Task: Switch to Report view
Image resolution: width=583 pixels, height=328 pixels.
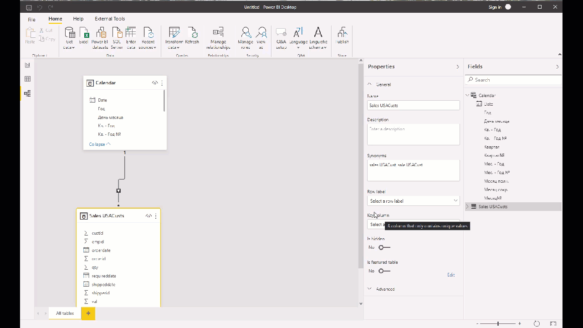Action: (x=27, y=65)
